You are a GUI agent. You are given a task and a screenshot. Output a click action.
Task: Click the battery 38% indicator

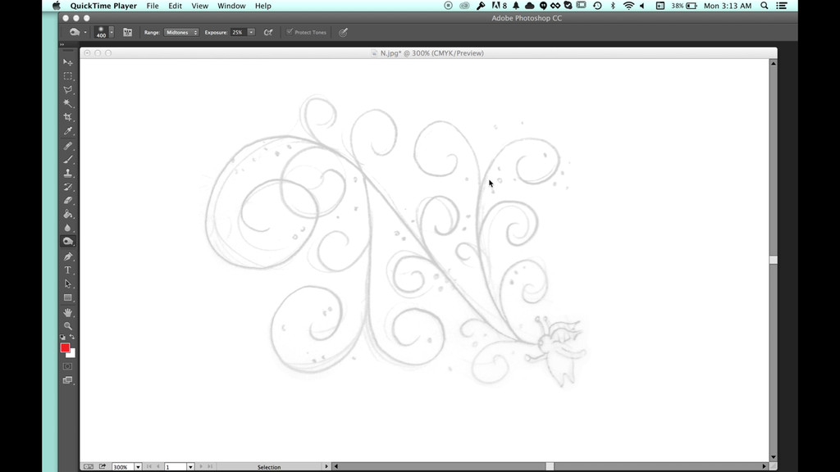684,6
